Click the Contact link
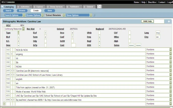 [161, 2]
